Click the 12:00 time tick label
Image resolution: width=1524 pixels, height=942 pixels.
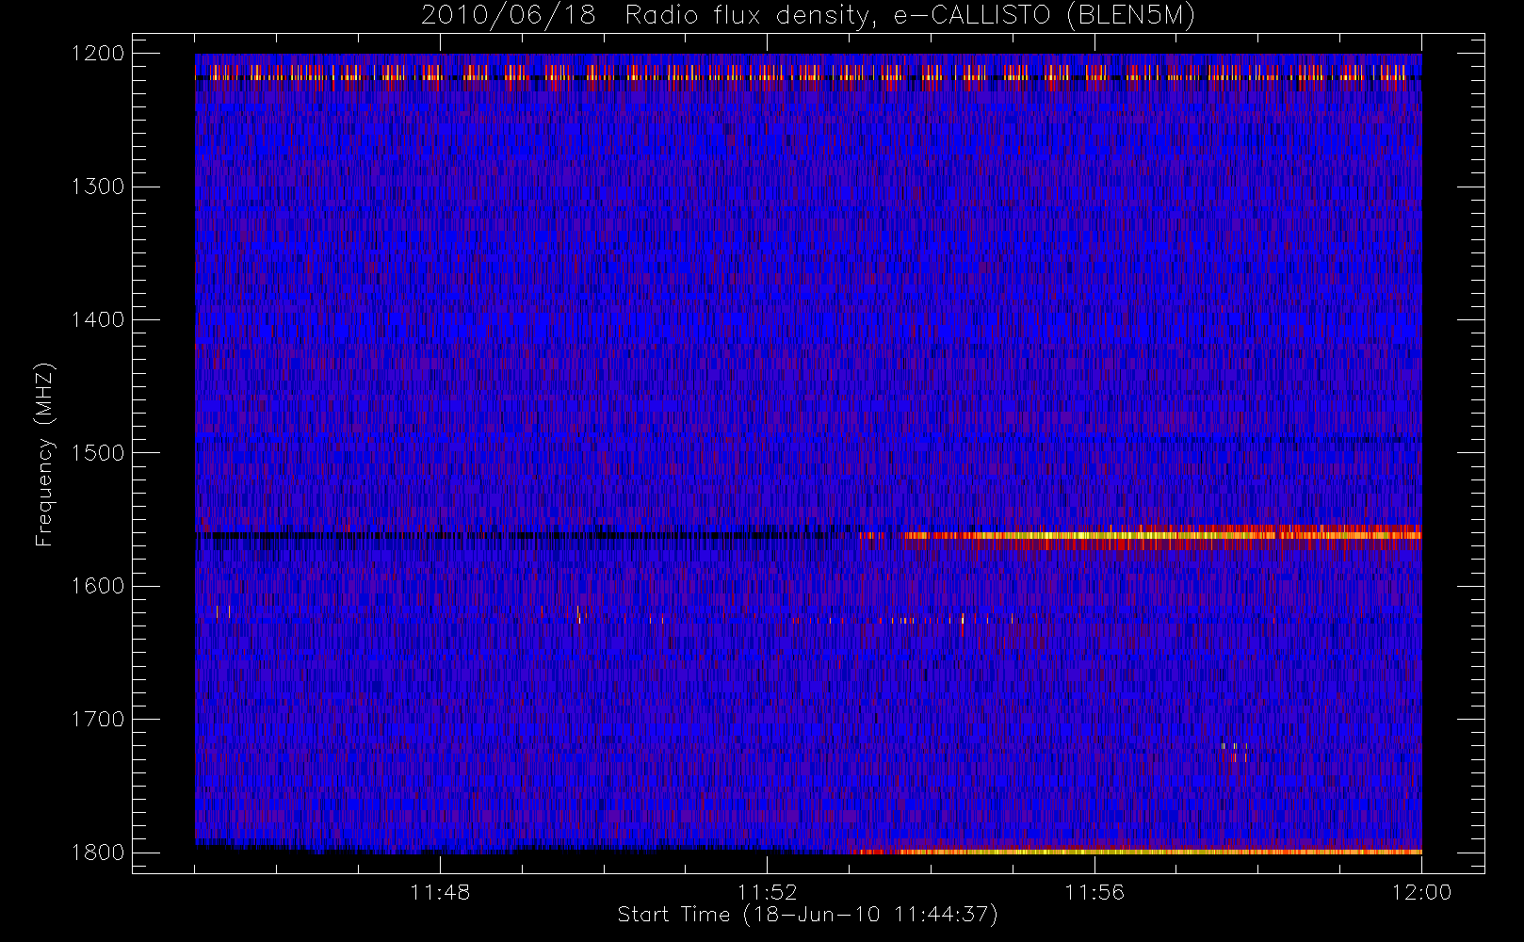(x=1421, y=892)
